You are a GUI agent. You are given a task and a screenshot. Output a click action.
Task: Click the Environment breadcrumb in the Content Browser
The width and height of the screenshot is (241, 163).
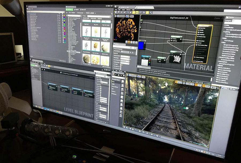pos(80,13)
